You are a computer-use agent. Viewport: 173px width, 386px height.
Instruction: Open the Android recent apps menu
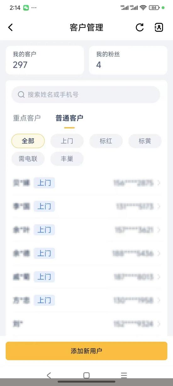[x=124, y=375]
